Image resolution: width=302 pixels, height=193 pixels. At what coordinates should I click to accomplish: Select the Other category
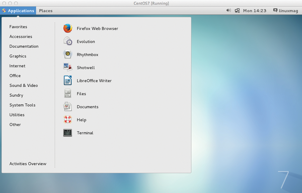(15, 124)
